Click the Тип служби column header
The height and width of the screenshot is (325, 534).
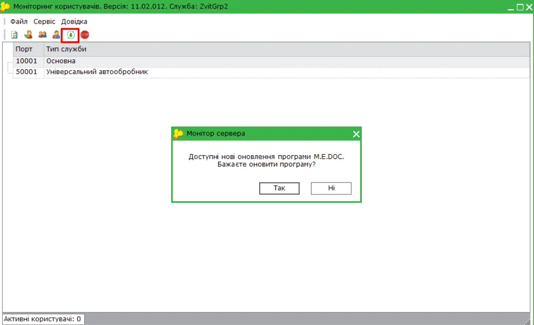click(x=287, y=49)
